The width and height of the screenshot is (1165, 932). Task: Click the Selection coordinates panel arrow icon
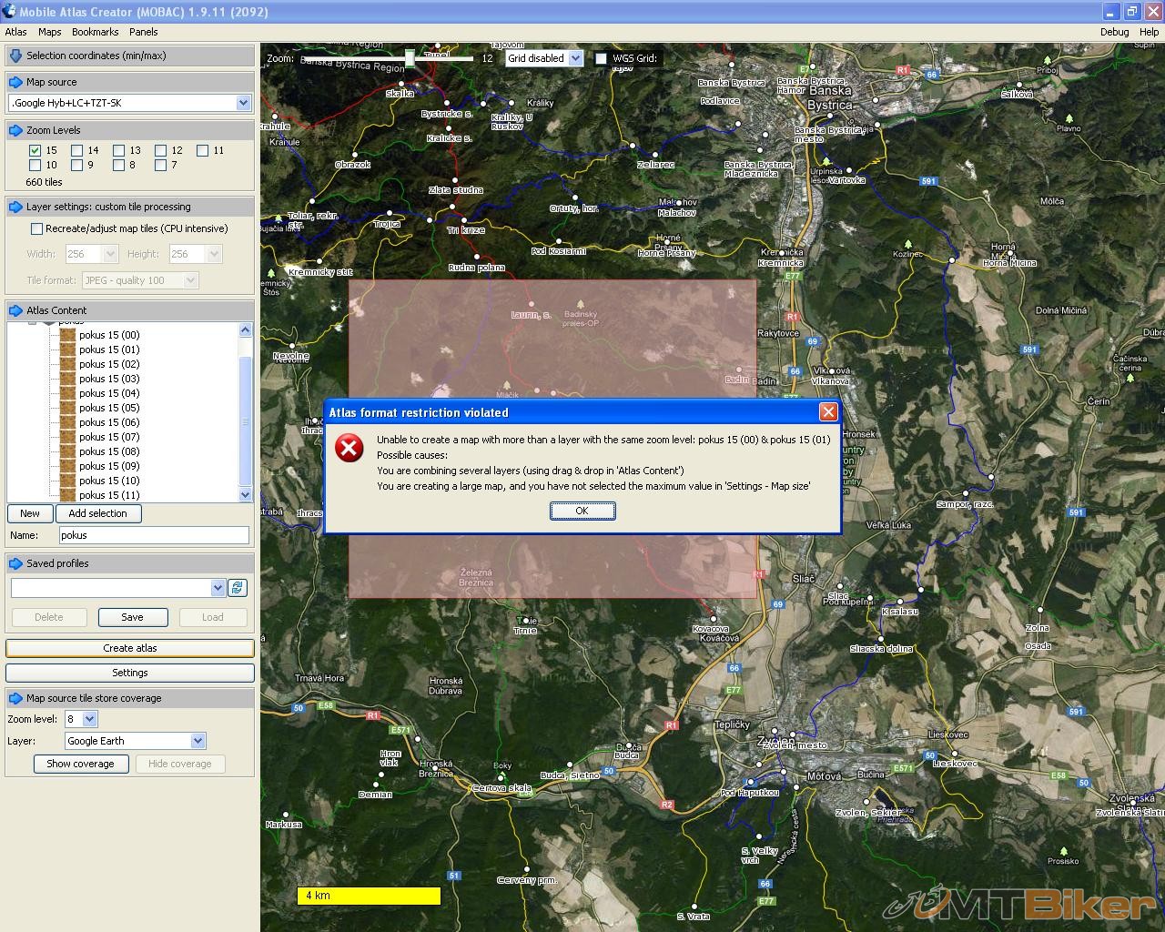click(15, 56)
